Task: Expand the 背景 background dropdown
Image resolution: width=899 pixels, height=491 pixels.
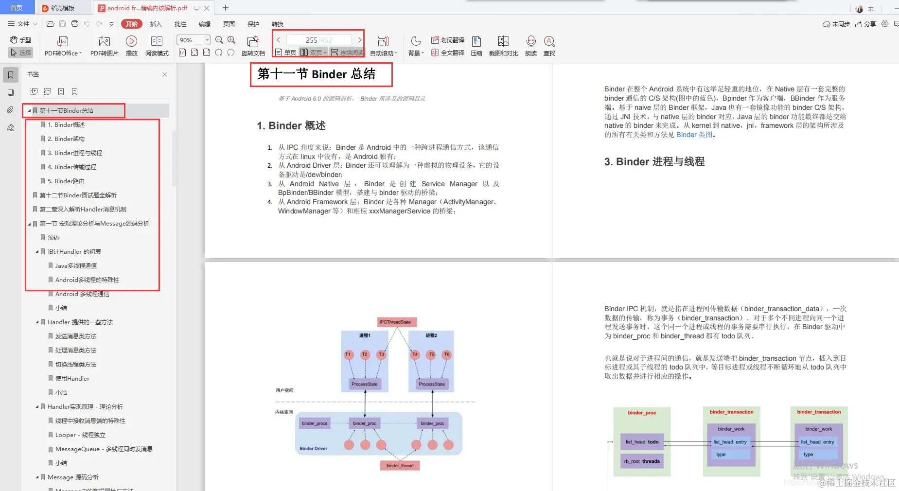Action: click(x=415, y=46)
